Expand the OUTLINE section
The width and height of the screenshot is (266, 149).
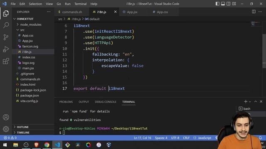(x=21, y=127)
